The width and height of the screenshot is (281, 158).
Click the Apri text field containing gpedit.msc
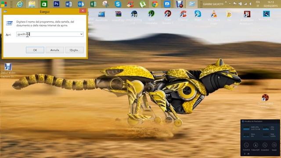tap(48, 34)
